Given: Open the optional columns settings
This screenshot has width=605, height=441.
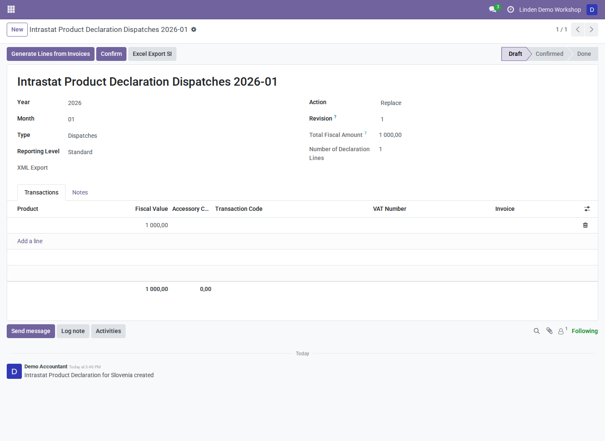Looking at the screenshot, I should 587,209.
